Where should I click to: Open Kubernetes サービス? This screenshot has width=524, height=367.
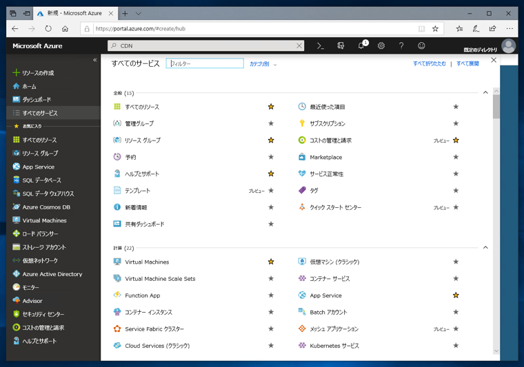tap(334, 346)
